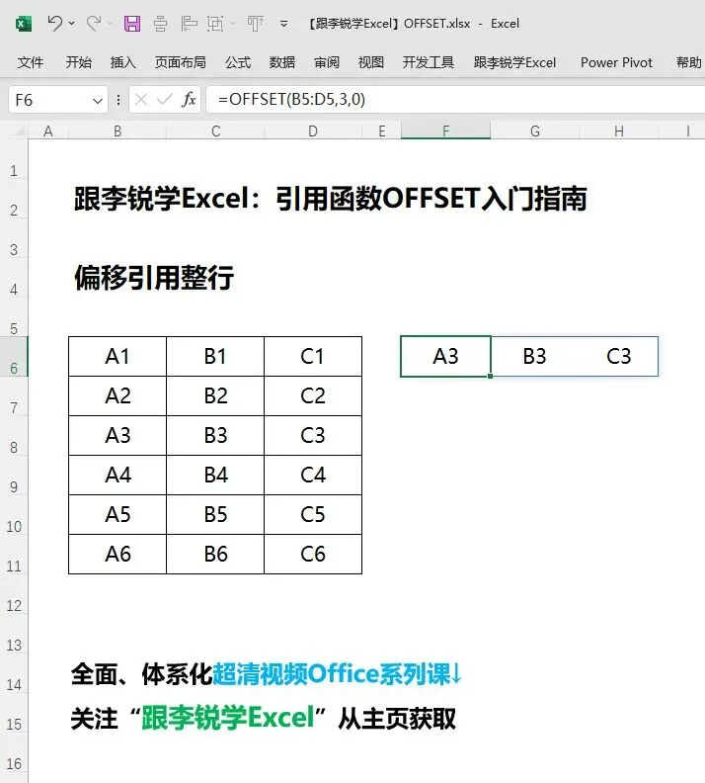Open the 文件 menu
The image size is (705, 783).
click(x=31, y=62)
